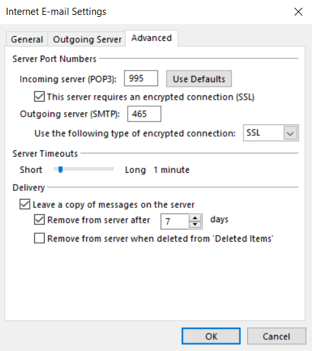This screenshot has height=351, width=312.
Task: Open the Outgoing Server tab
Action: pos(87,40)
